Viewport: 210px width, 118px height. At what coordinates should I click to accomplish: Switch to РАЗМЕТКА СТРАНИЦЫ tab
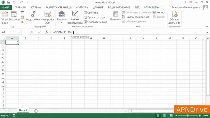click(x=58, y=7)
